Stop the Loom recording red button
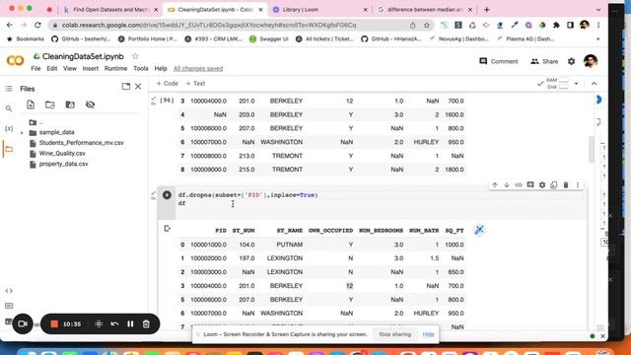The height and width of the screenshot is (355, 631). pos(54,324)
